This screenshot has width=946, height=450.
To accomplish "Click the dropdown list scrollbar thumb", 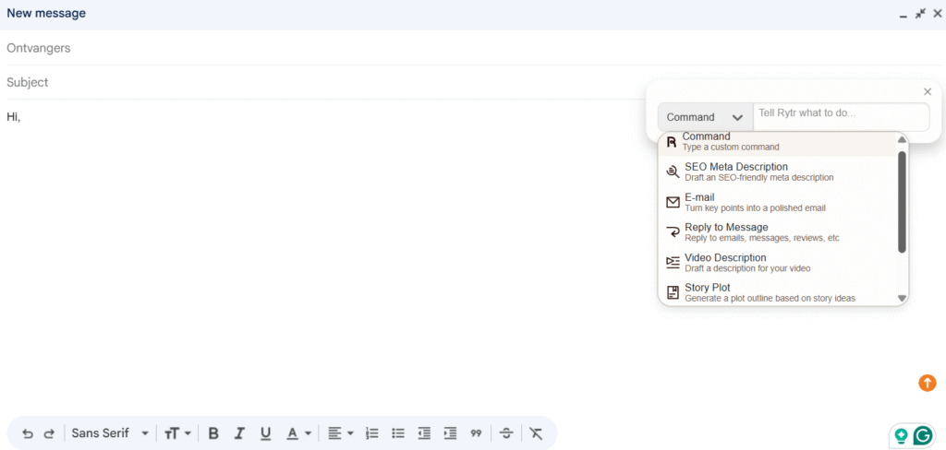I will 902,202.
